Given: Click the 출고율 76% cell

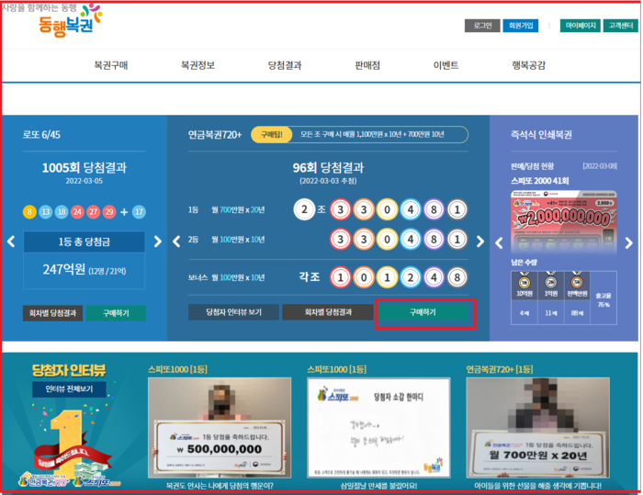Looking at the screenshot, I should [x=604, y=299].
